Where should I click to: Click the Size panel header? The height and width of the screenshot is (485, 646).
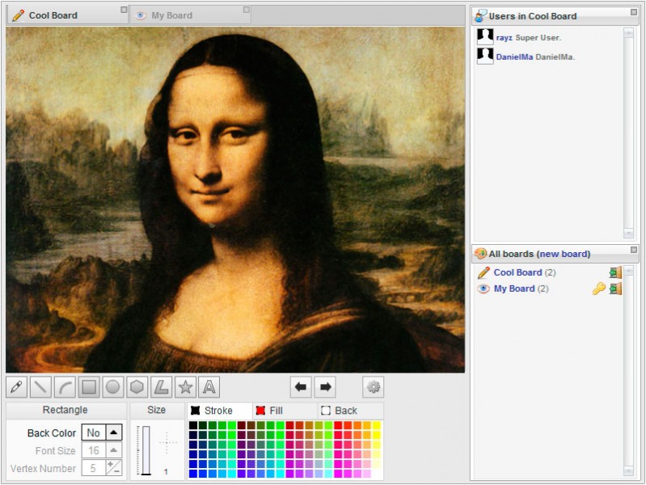click(x=157, y=410)
